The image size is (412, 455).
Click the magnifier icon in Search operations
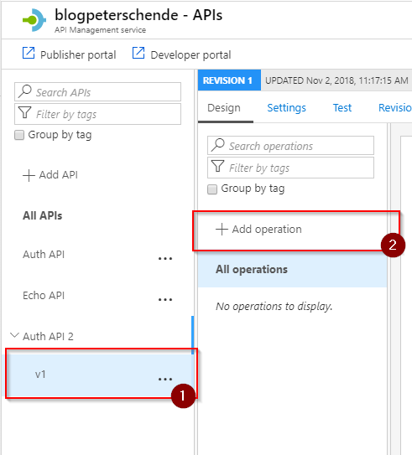tap(218, 145)
